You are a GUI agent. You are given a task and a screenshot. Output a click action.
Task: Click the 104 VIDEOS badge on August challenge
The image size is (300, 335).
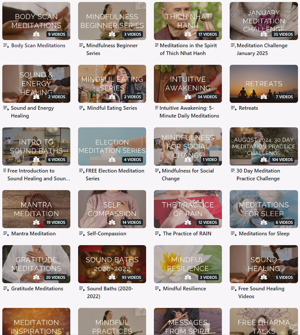(x=282, y=160)
